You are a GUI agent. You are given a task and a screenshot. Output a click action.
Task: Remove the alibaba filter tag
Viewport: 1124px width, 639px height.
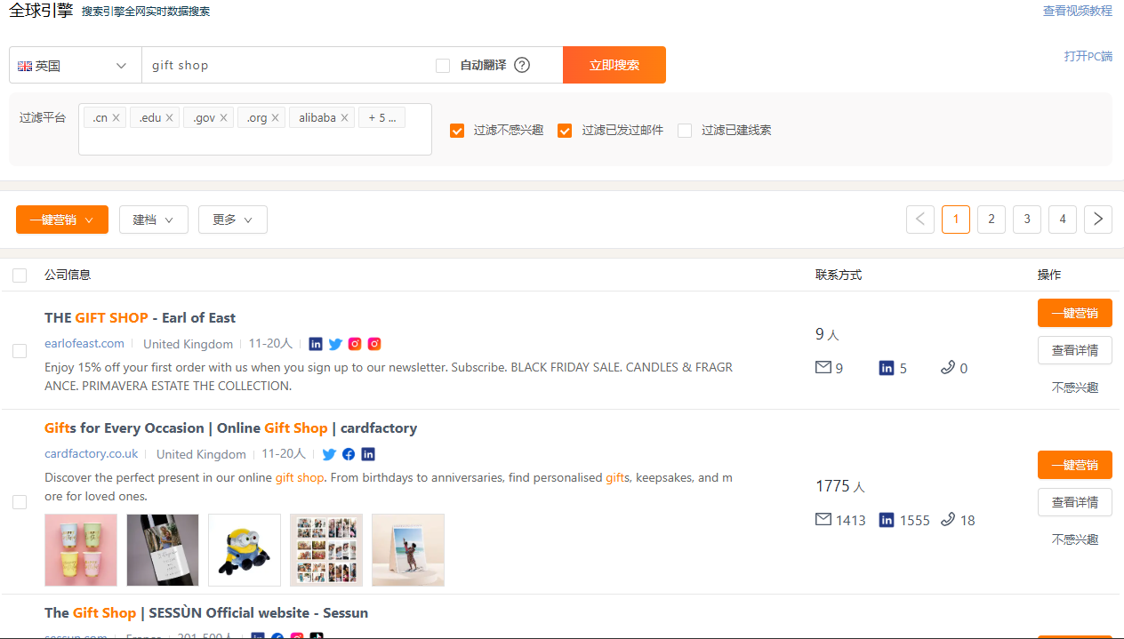click(x=344, y=117)
